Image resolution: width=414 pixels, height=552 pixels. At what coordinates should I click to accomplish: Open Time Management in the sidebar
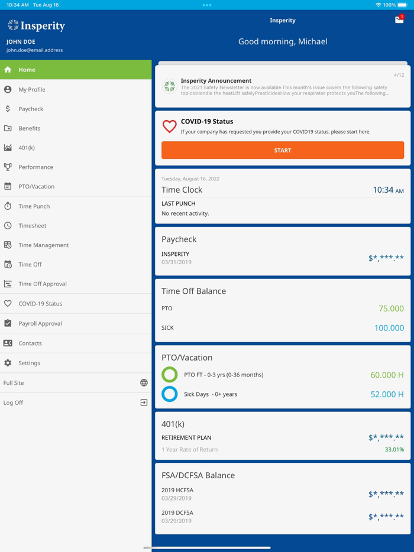(76, 245)
